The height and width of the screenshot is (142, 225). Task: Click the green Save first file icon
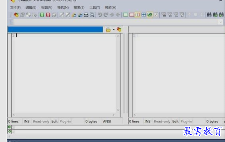pyautogui.click(x=42, y=15)
